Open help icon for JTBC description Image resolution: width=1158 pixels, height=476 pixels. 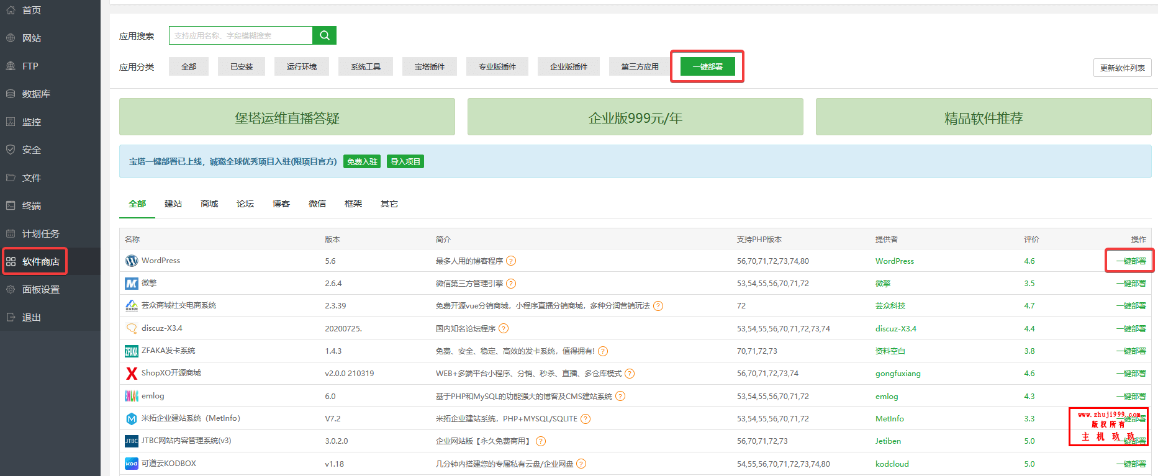pyautogui.click(x=541, y=441)
